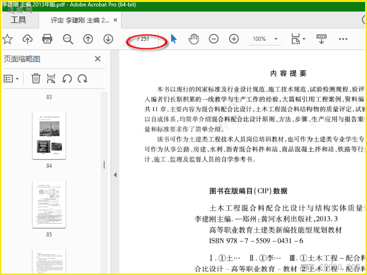Image resolution: width=367 pixels, height=275 pixels.
Task: Go to the previous page with up arrow
Action: click(88, 39)
